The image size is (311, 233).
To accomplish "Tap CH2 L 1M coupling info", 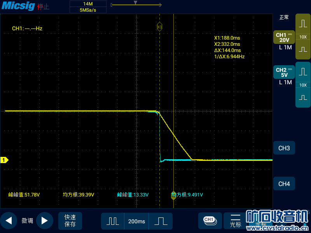I will 285,82.
